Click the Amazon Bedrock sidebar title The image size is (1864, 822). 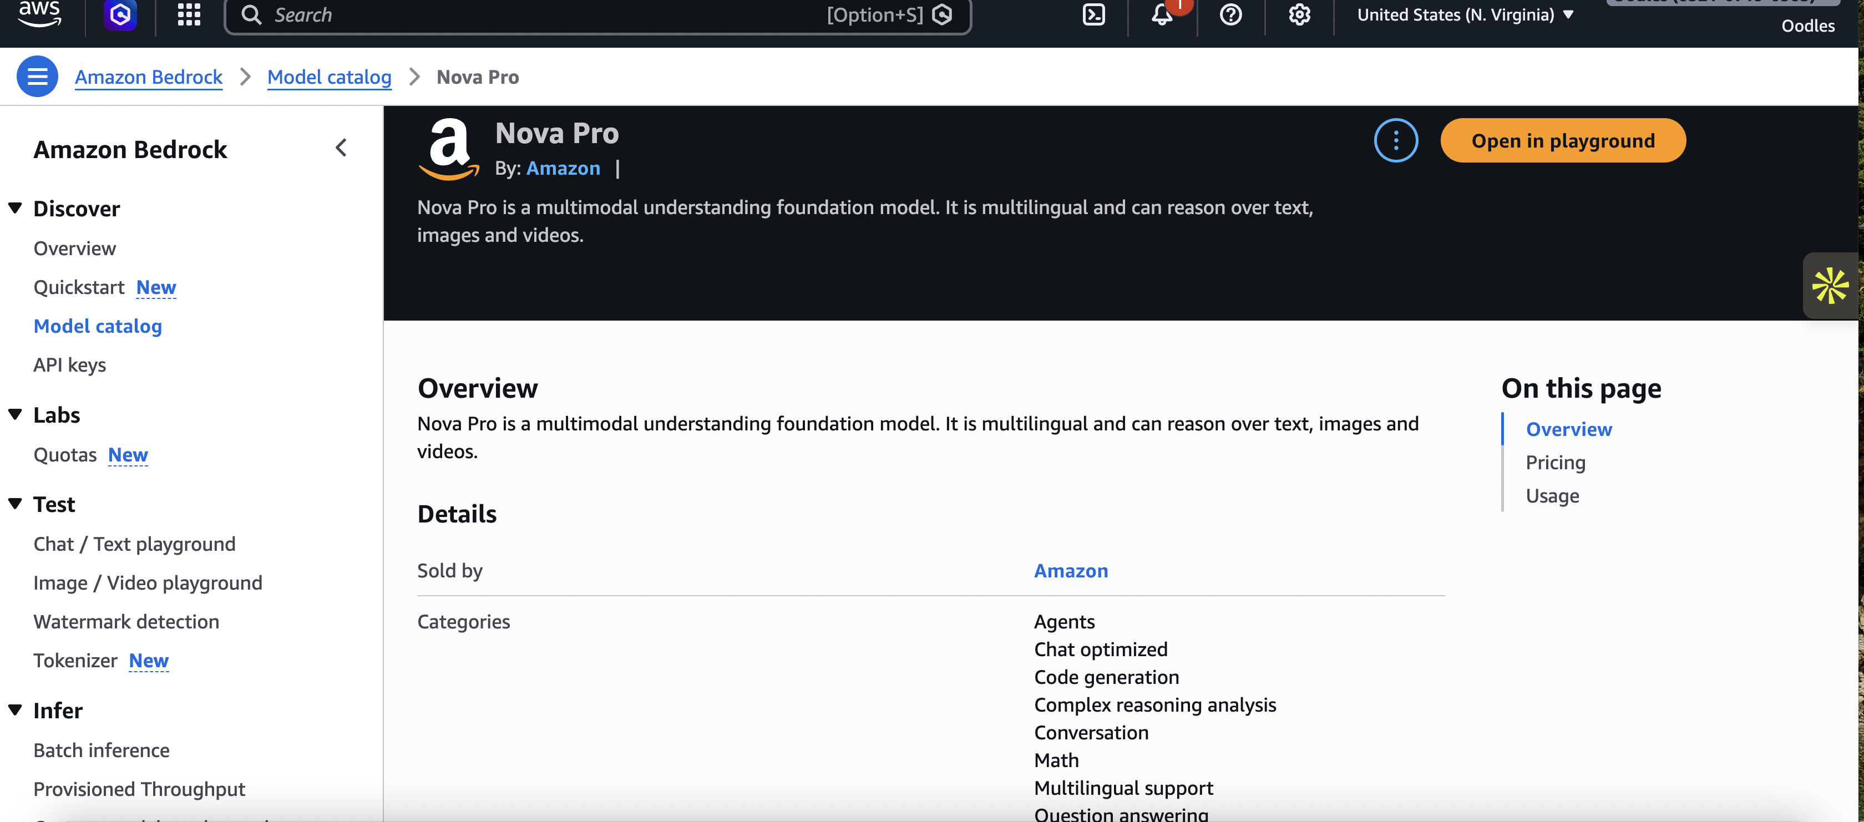[x=130, y=149]
